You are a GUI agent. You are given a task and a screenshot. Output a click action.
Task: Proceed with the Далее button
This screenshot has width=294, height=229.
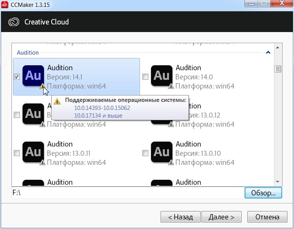(221, 217)
